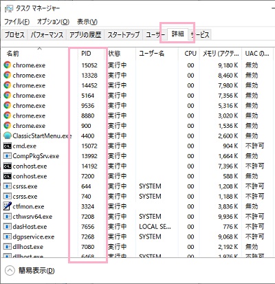Viewport: 275px width, 284px height.
Task: Click LOCAL SE... user name cell
Action: pos(155,226)
